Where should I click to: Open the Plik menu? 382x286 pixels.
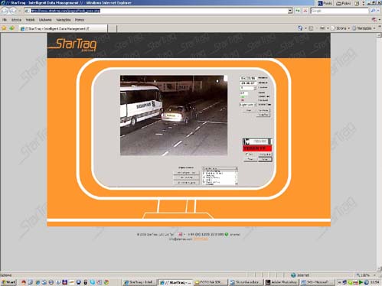click(5, 20)
